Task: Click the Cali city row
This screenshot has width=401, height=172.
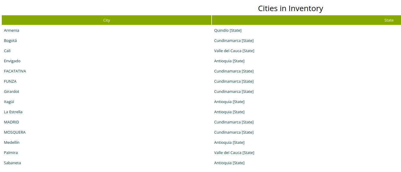Action: (x=7, y=51)
